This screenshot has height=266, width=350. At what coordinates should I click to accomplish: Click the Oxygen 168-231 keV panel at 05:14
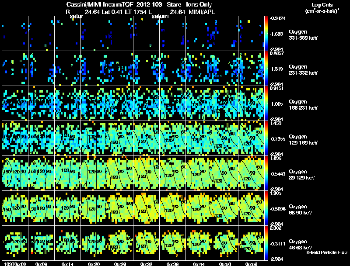[x=68, y=103]
